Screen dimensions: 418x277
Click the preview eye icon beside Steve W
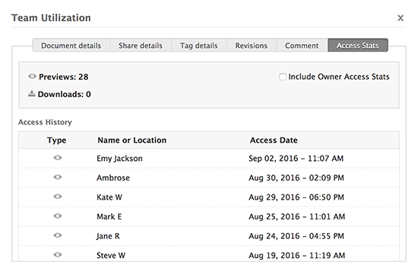click(x=58, y=255)
